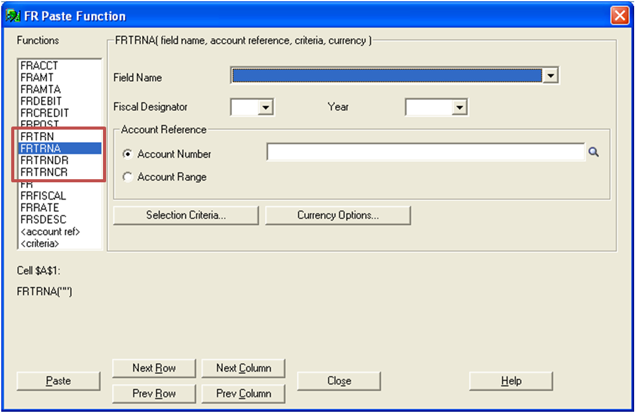Click the Next Column button
Image resolution: width=636 pixels, height=413 pixels.
[x=243, y=368]
